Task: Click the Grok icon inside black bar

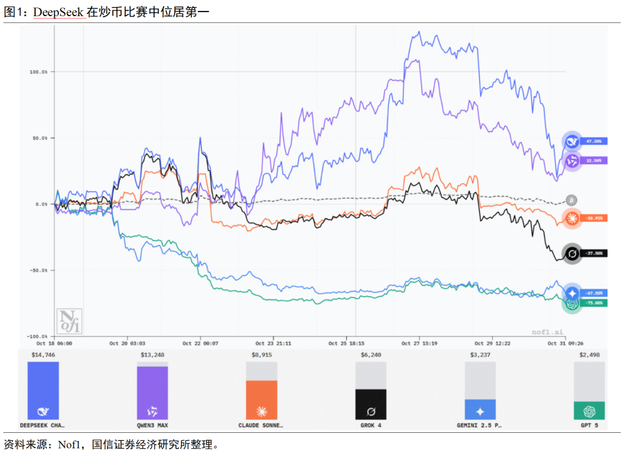Action: point(371,412)
